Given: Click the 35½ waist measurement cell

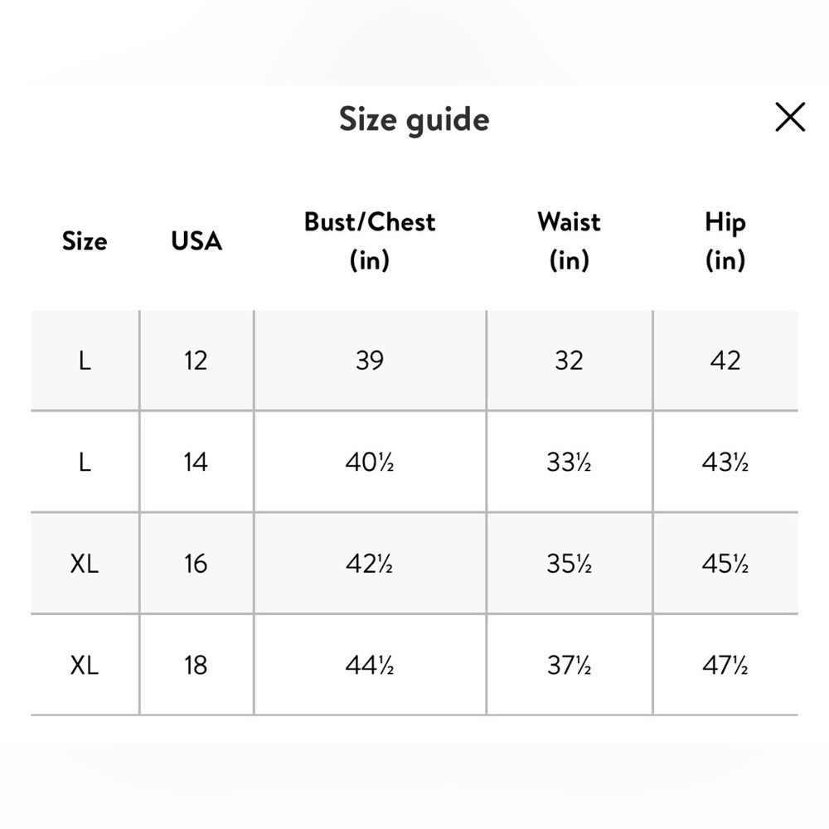Looking at the screenshot, I should coord(570,563).
